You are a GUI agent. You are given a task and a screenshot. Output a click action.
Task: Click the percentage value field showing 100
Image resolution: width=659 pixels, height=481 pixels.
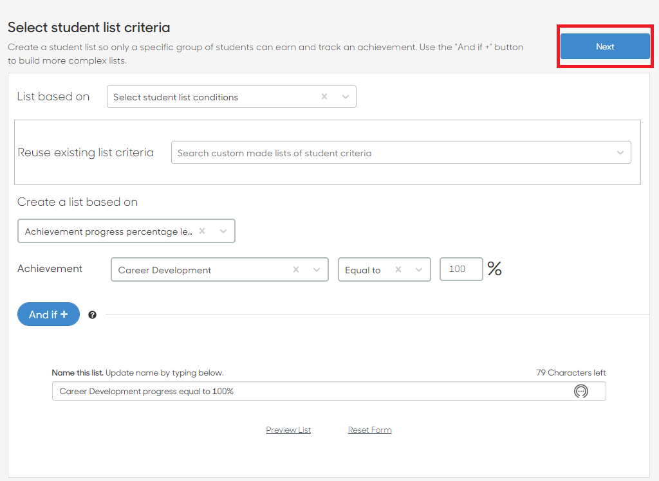coord(461,269)
